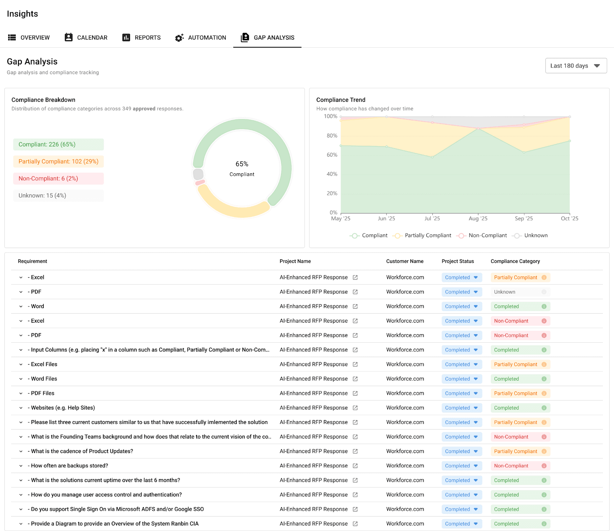Click the Compliance Category column header
Screen dimensions: 614x531
(x=515, y=261)
